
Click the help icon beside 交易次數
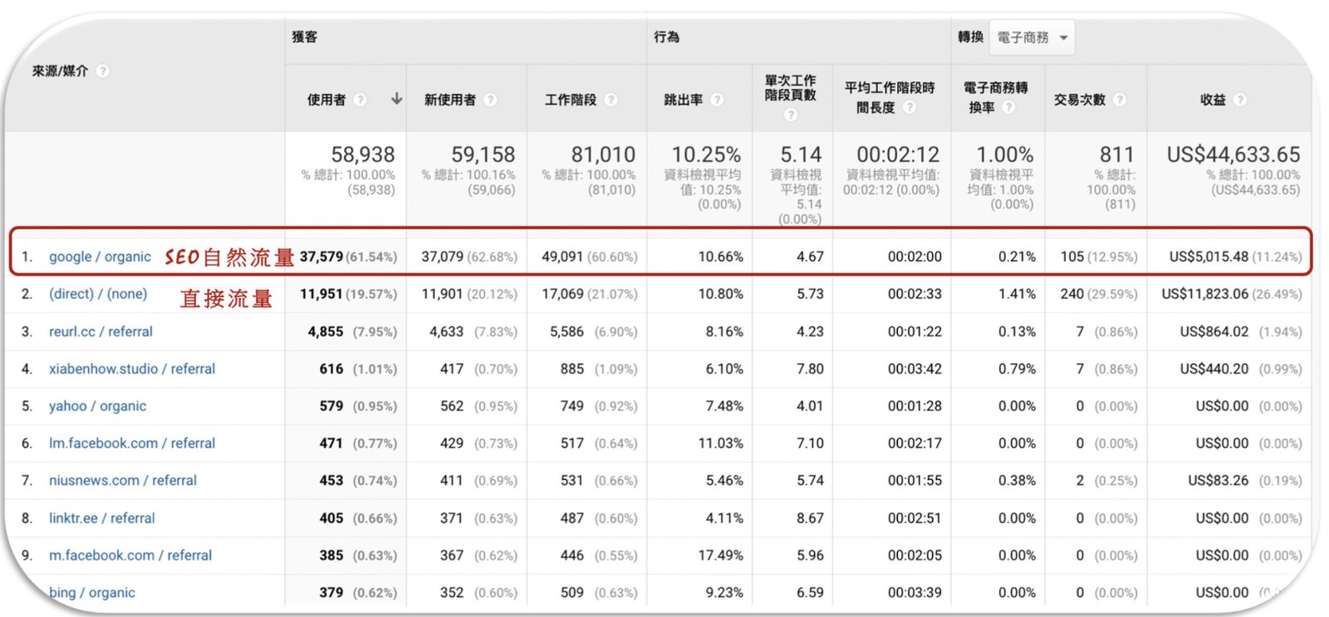1120,100
